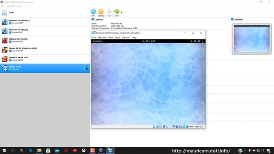Click the hard disk activity status icon
The image size is (274, 154).
tap(154, 127)
